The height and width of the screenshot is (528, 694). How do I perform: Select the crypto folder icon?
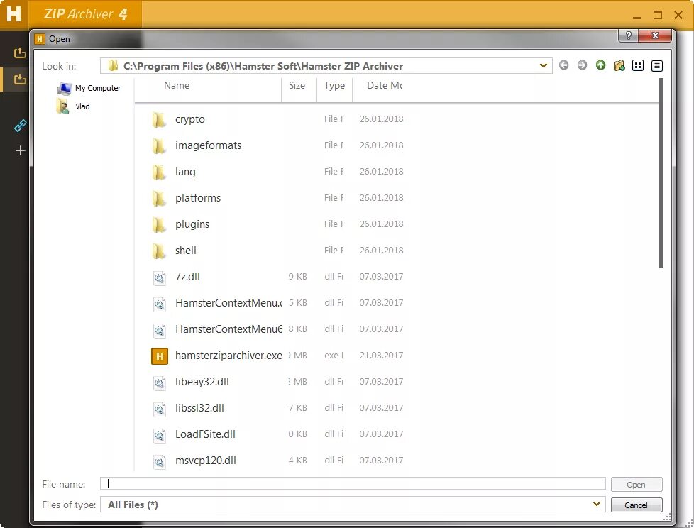159,119
